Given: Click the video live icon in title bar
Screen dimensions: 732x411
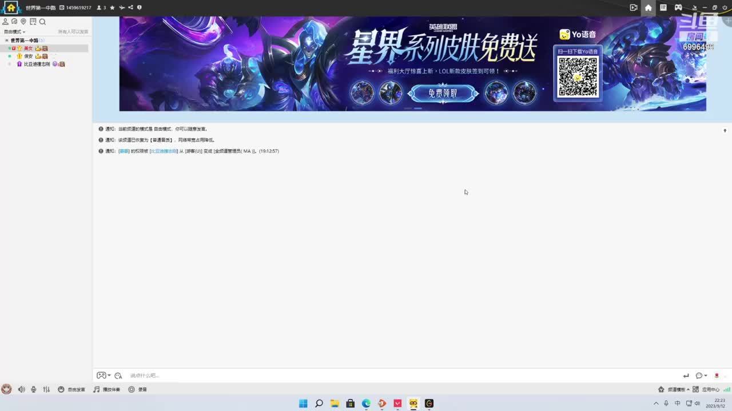Looking at the screenshot, I should 633,7.
